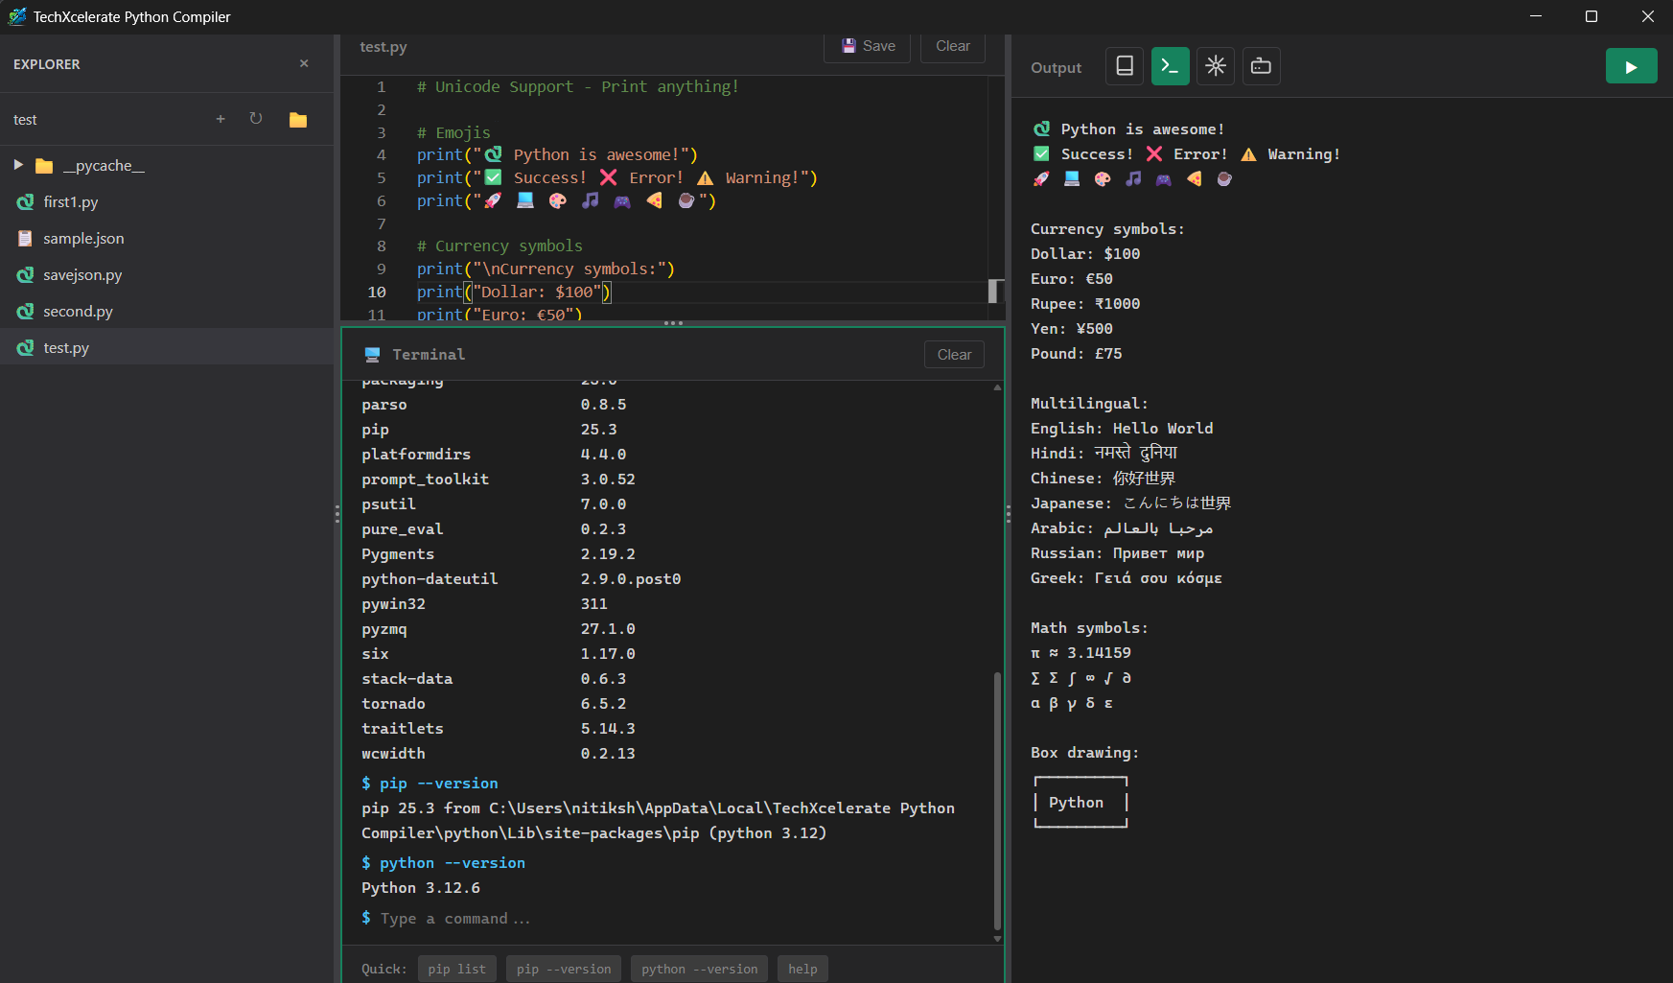Image resolution: width=1673 pixels, height=983 pixels.
Task: Switch to the book output view
Action: click(1124, 65)
